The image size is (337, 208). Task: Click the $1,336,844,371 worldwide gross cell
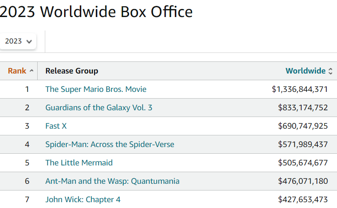point(300,89)
